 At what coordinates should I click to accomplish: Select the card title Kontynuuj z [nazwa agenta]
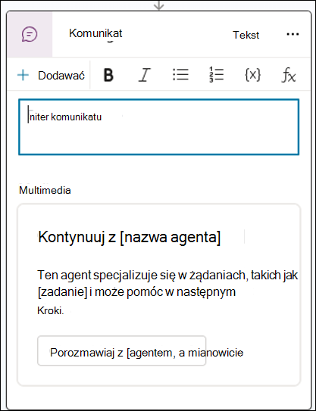click(130, 237)
